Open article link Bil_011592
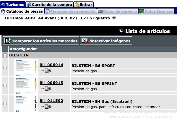177x119 pixels. point(51,101)
